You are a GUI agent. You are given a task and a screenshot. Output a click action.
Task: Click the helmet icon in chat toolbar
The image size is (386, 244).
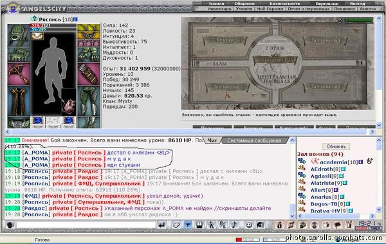pos(260,225)
